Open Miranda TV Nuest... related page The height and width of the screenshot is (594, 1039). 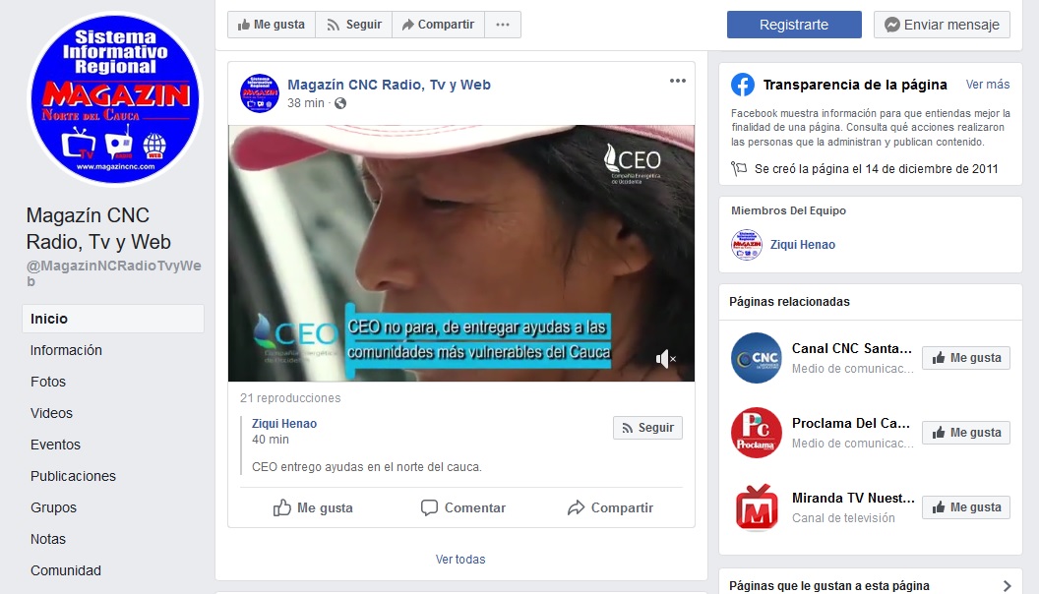[x=853, y=498]
